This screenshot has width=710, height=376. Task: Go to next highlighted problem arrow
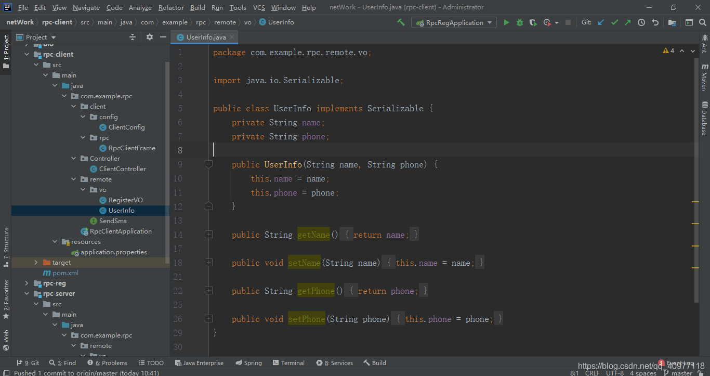(x=694, y=50)
